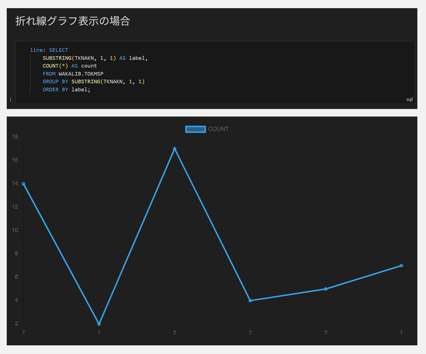Click the ORDER BY label; line
This screenshot has width=426, height=354.
66,90
